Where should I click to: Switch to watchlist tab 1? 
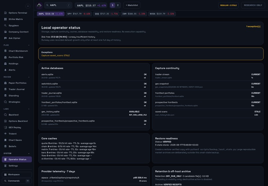click(112, 5)
